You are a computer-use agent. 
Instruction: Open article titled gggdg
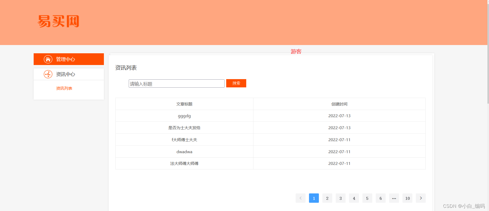[x=184, y=116]
